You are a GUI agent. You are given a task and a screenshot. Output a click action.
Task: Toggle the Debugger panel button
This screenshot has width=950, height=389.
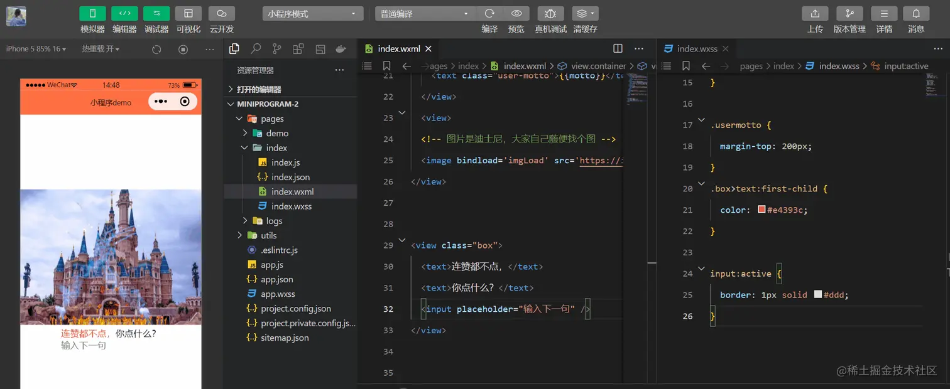[x=156, y=14]
